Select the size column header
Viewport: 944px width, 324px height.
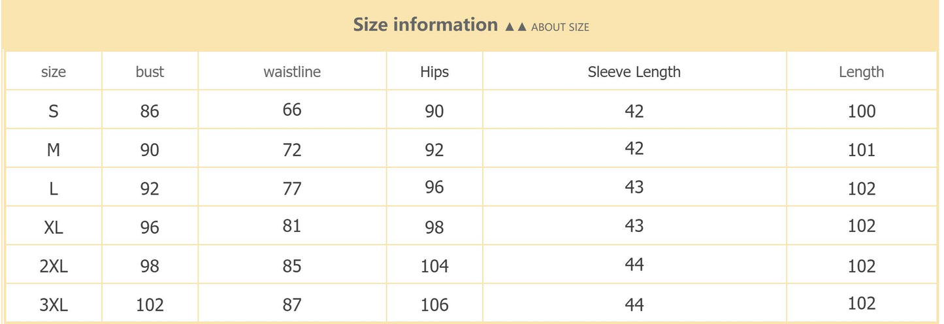pyautogui.click(x=54, y=72)
